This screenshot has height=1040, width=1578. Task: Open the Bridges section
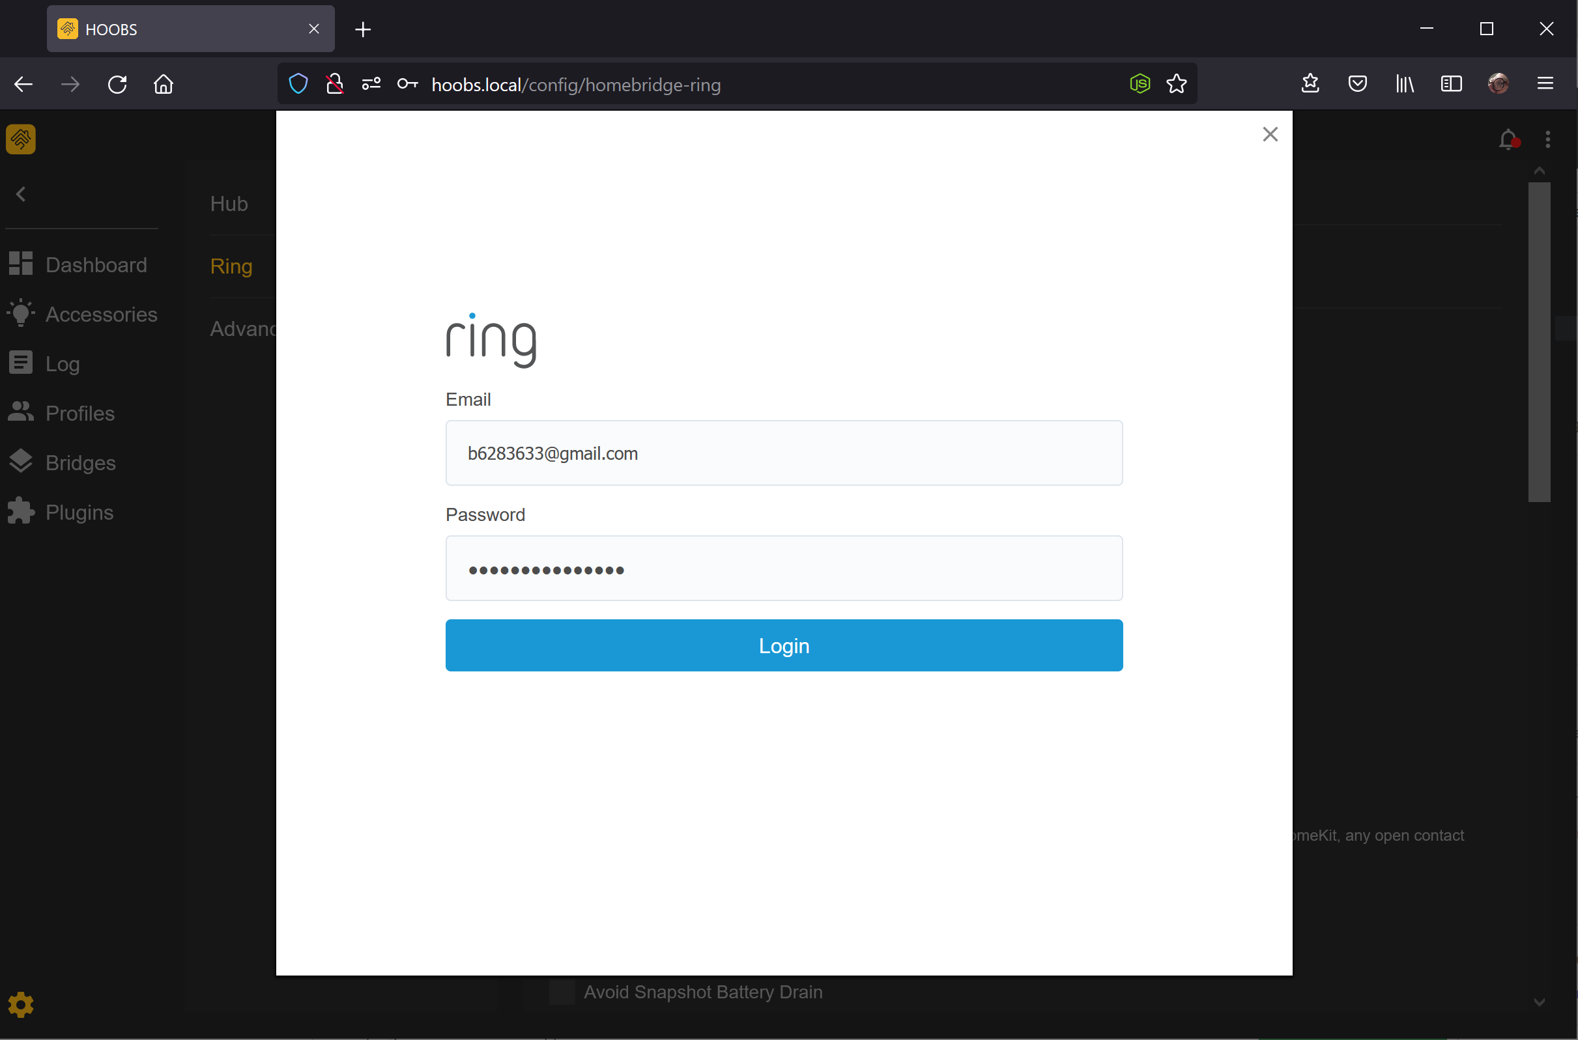[79, 462]
